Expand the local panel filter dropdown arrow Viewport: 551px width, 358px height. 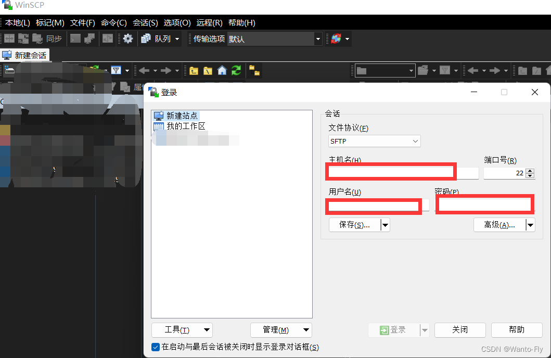click(x=127, y=71)
